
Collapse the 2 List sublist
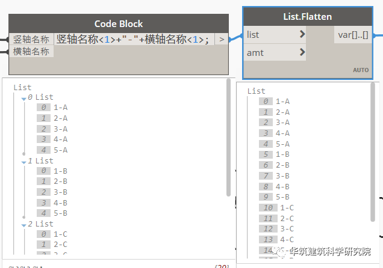[23, 225]
